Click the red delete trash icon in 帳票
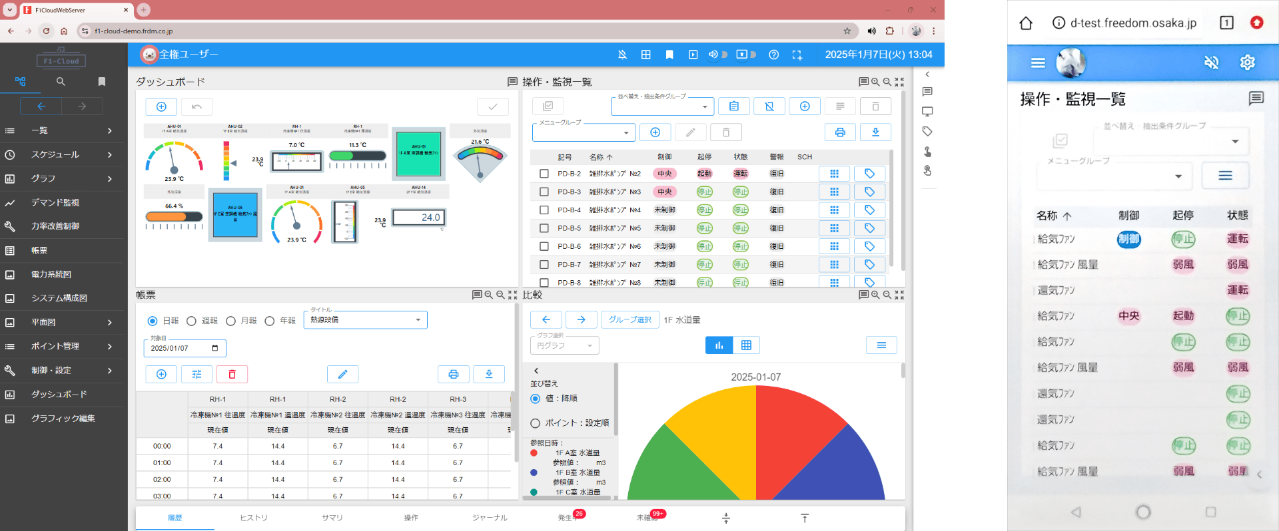1279x531 pixels. coord(232,374)
